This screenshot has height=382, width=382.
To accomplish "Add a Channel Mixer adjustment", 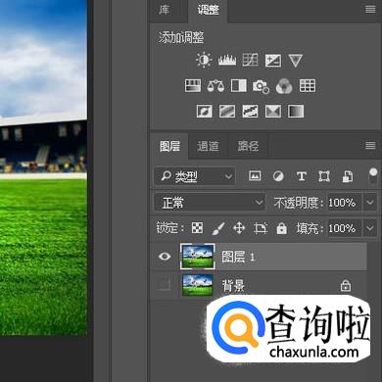I will tap(284, 86).
